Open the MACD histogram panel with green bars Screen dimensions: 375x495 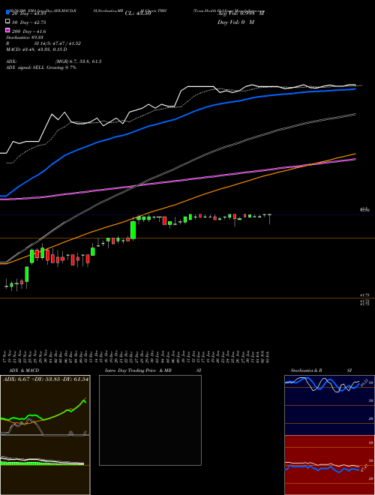click(45, 465)
